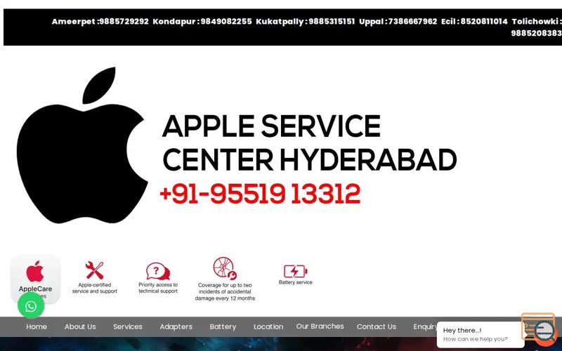Image resolution: width=562 pixels, height=351 pixels.
Task: Click the 'Battery service' caption
Action: point(295,282)
